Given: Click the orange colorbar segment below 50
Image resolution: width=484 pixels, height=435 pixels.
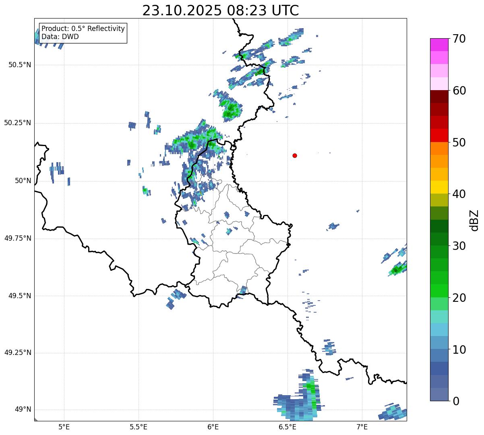Looking at the screenshot, I should [439, 148].
